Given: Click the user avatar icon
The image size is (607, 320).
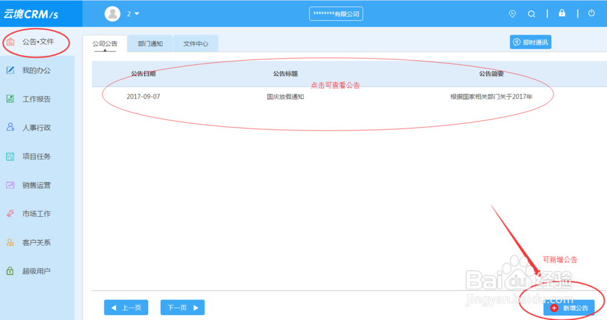Looking at the screenshot, I should [113, 14].
